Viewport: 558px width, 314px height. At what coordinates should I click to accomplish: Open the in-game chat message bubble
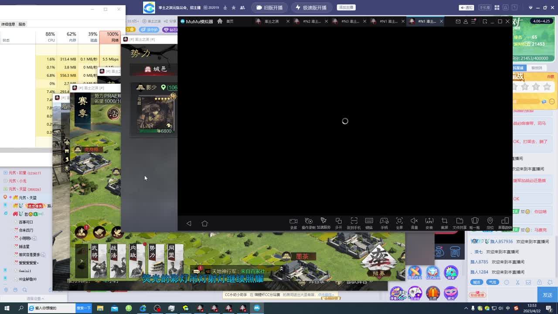197,271
